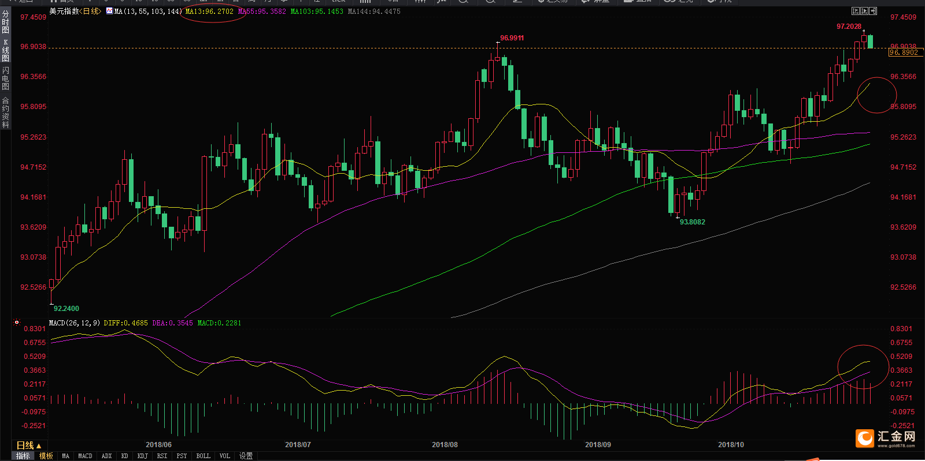Screen dimensions: 925x461
Task: Open the 合约资料 contract info panel
Action: pos(5,113)
